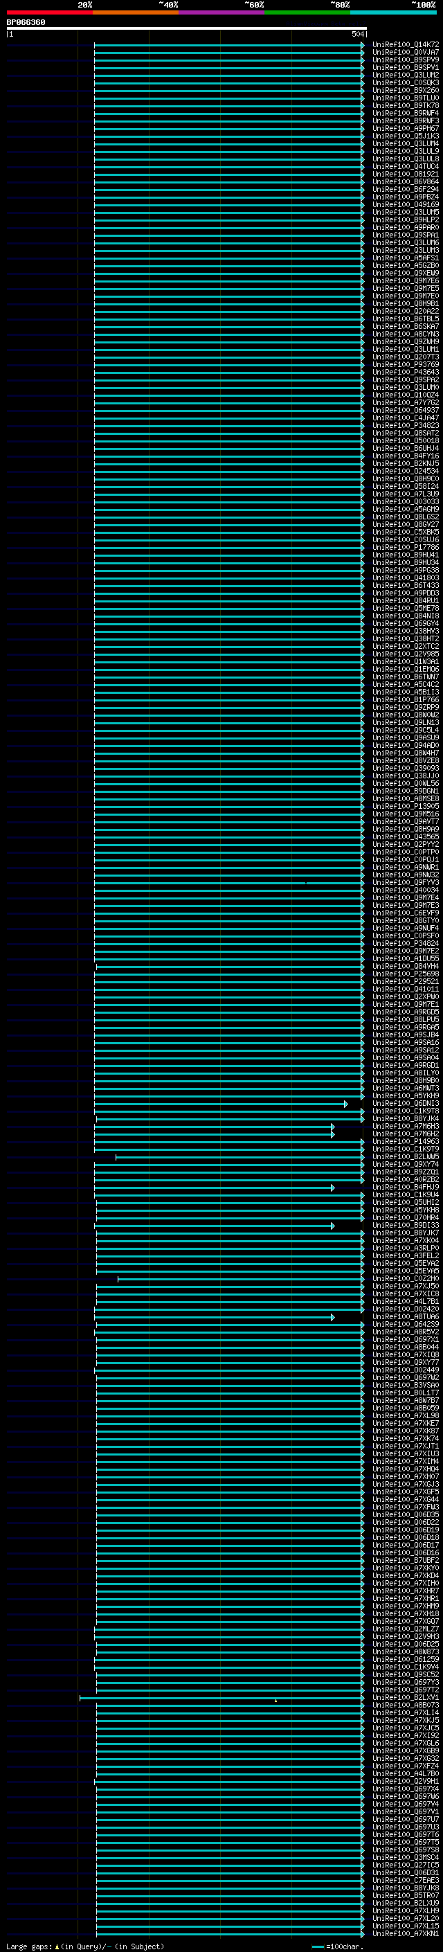Select hit UniRef100_B2LWW5
Image resolution: width=443 pixels, height=1952 pixels.
point(406,1156)
